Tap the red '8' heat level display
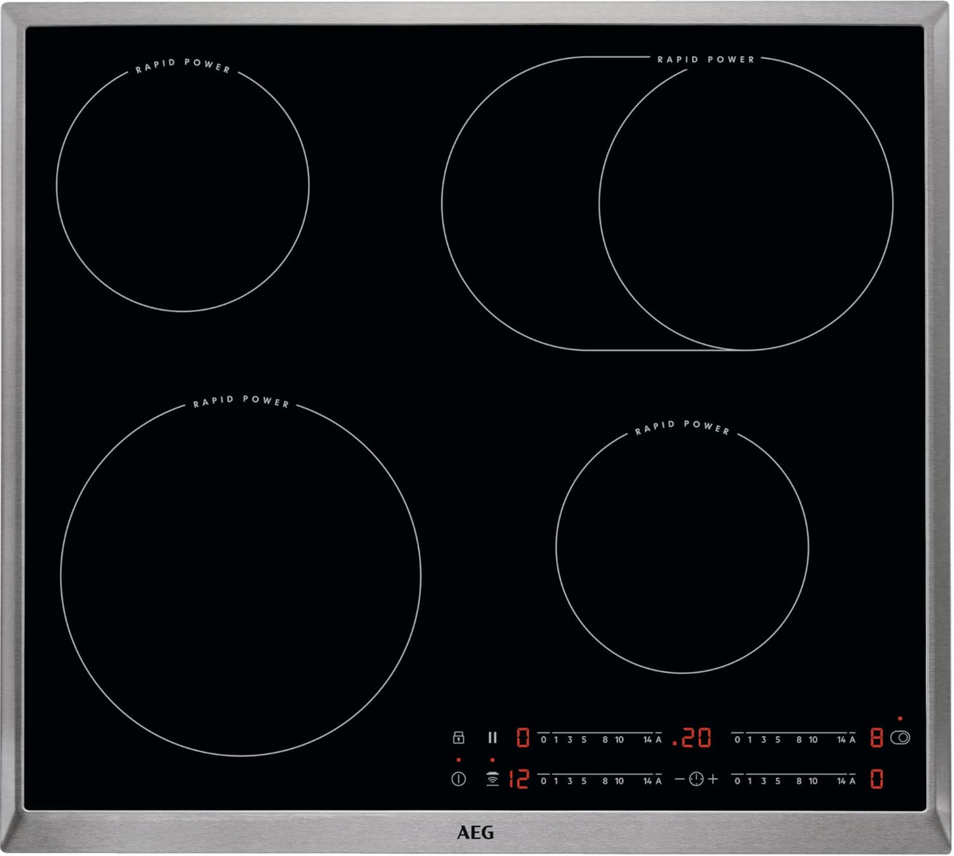 (876, 738)
